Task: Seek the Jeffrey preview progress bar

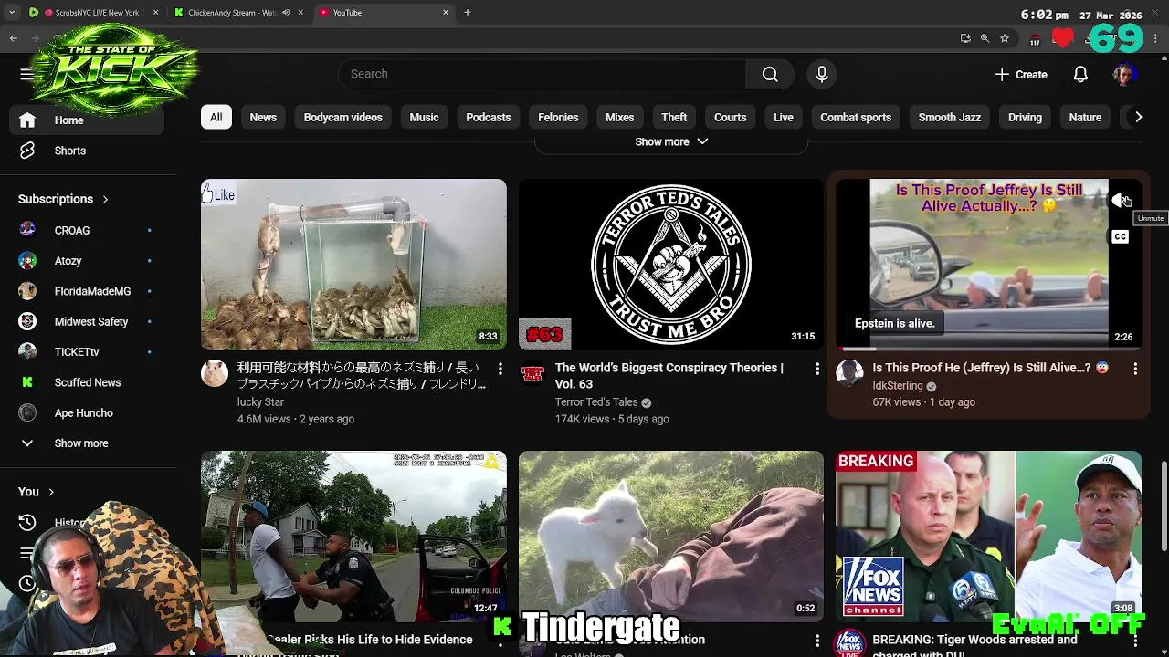Action: click(988, 349)
